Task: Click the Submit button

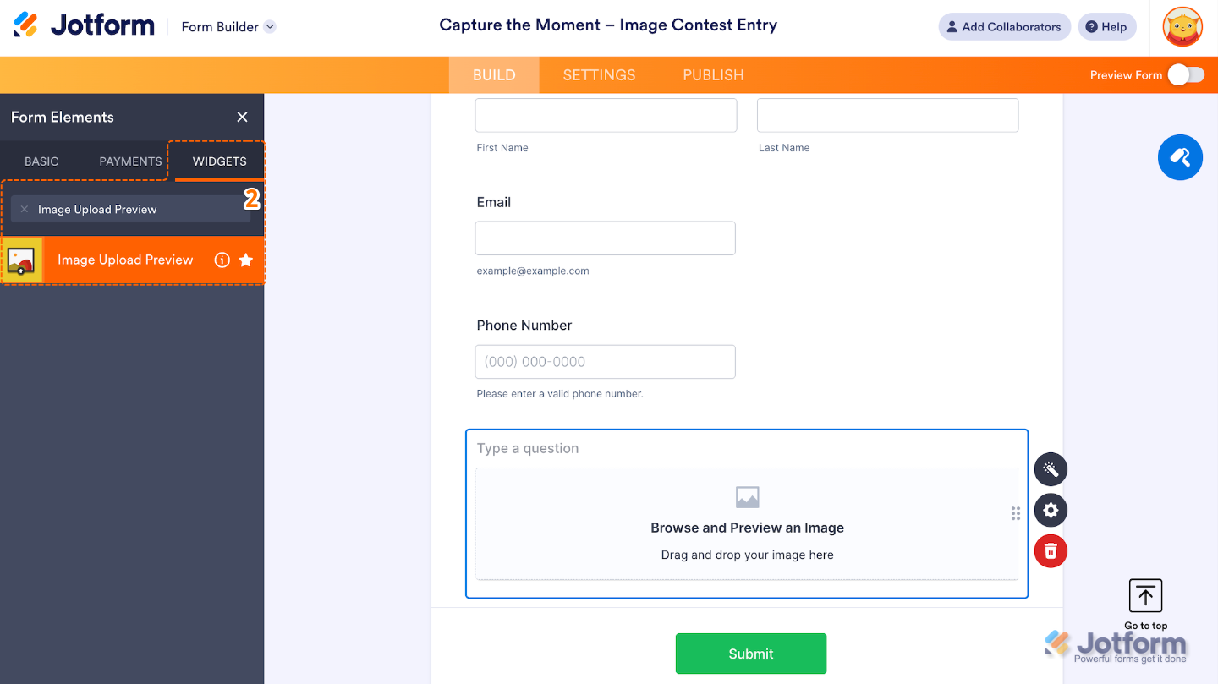Action: tap(750, 653)
